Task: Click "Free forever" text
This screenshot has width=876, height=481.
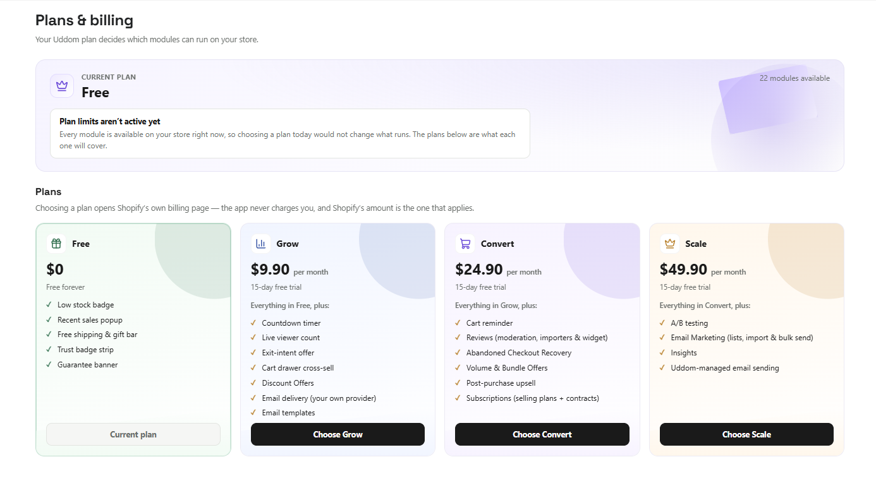Action: [66, 287]
